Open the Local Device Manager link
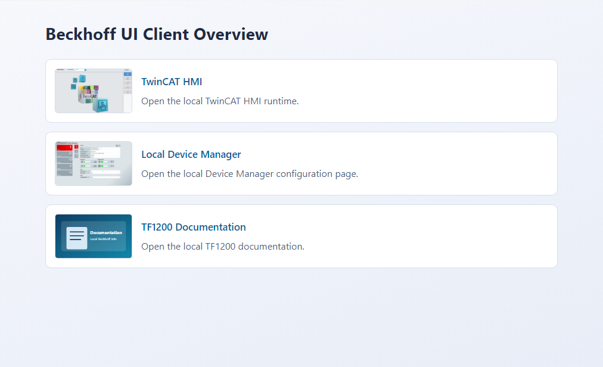Image resolution: width=603 pixels, height=367 pixels. tap(191, 154)
